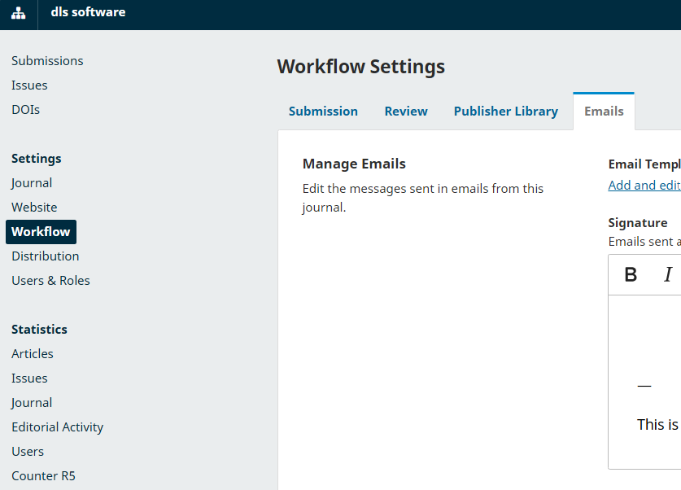Open the Publisher Library tab
This screenshot has width=681, height=490.
tap(505, 112)
